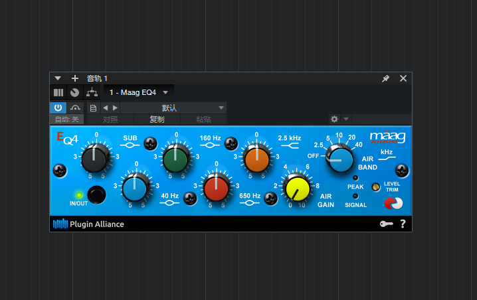Click the 2.5 kHz orange gain knob
This screenshot has width=477, height=300.
tap(256, 158)
